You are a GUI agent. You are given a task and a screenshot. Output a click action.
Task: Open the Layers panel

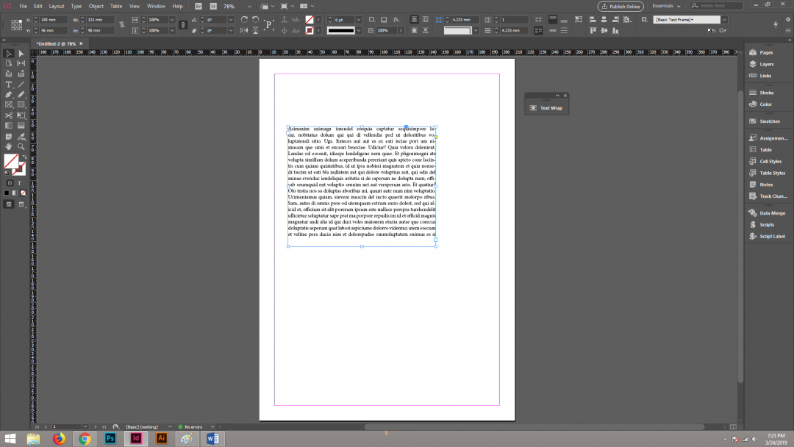click(766, 64)
